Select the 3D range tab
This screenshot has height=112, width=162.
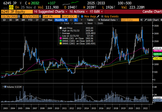[x=10, y=20]
